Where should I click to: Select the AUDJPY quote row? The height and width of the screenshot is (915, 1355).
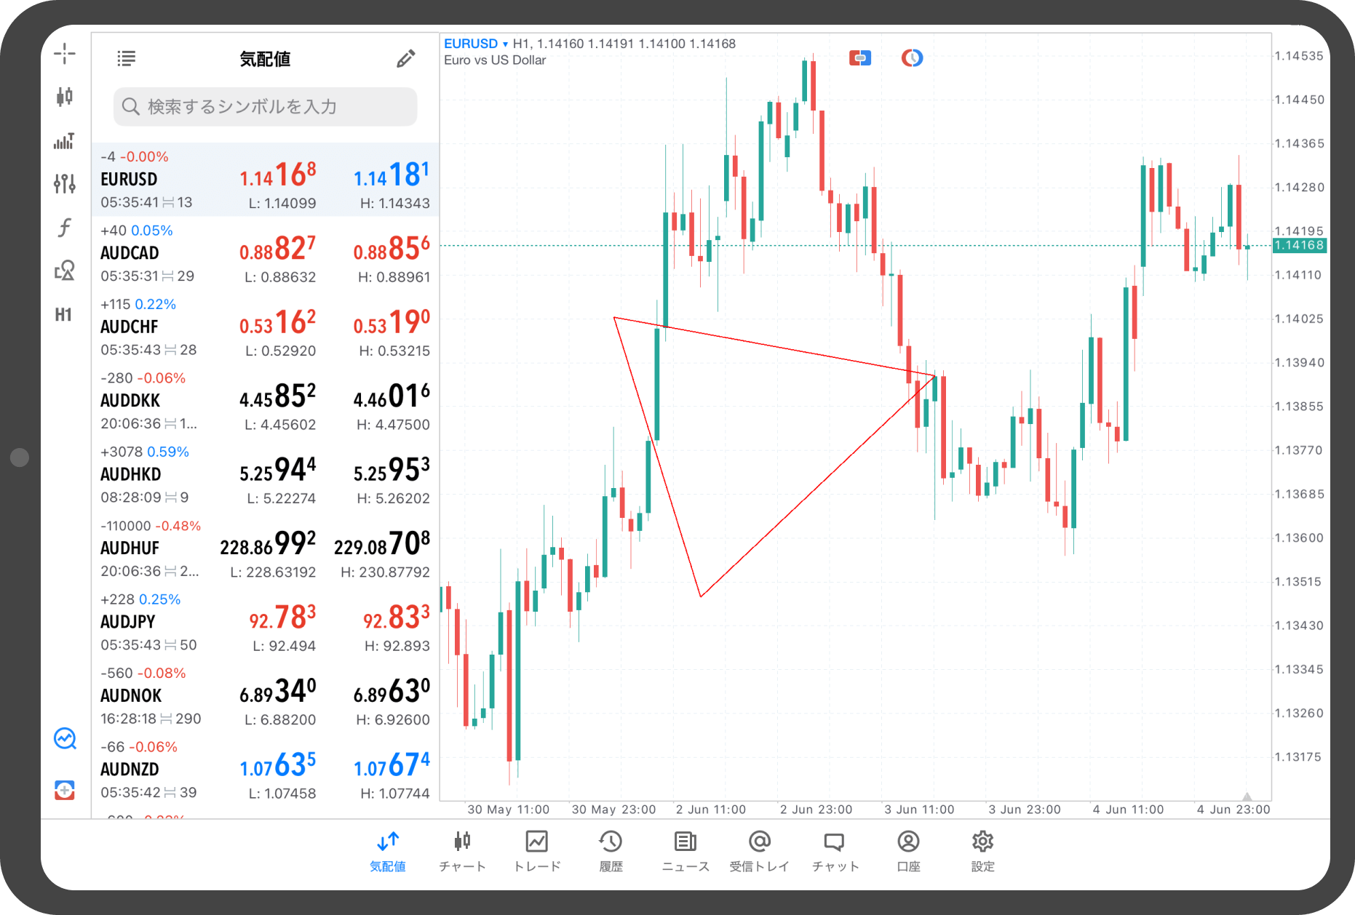click(265, 622)
